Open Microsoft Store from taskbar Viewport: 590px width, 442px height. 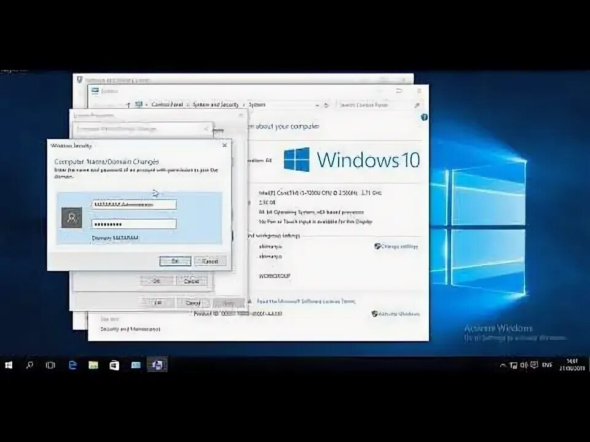pyautogui.click(x=114, y=365)
